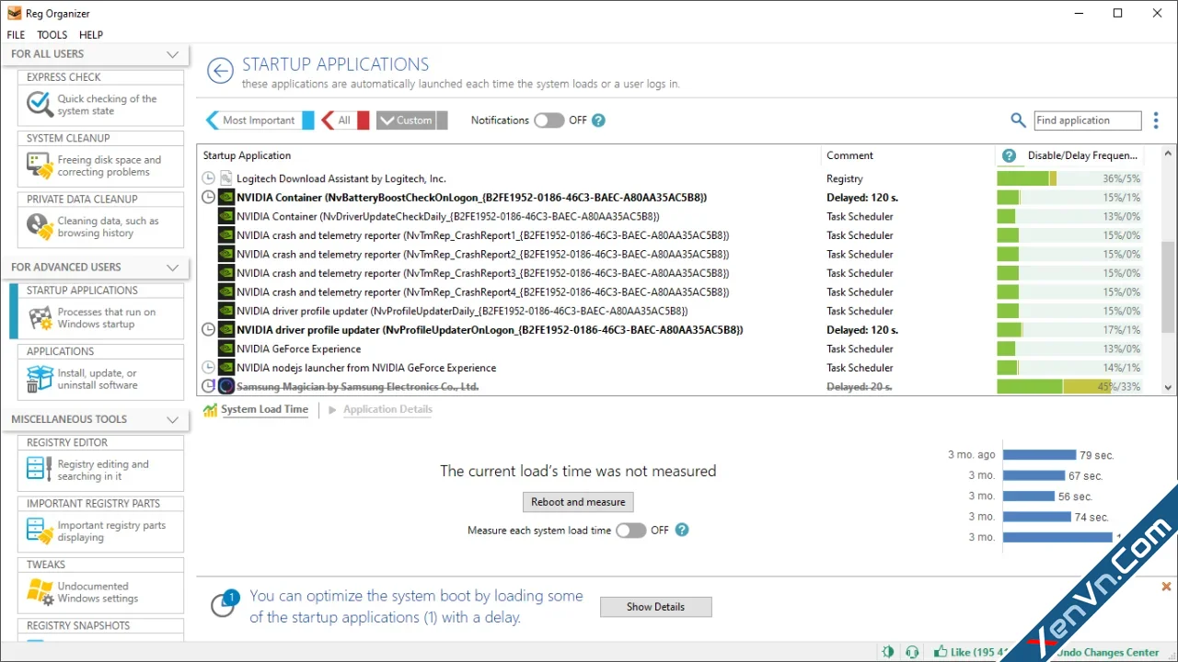Select the Most Important filter
The height and width of the screenshot is (662, 1178).
click(259, 120)
